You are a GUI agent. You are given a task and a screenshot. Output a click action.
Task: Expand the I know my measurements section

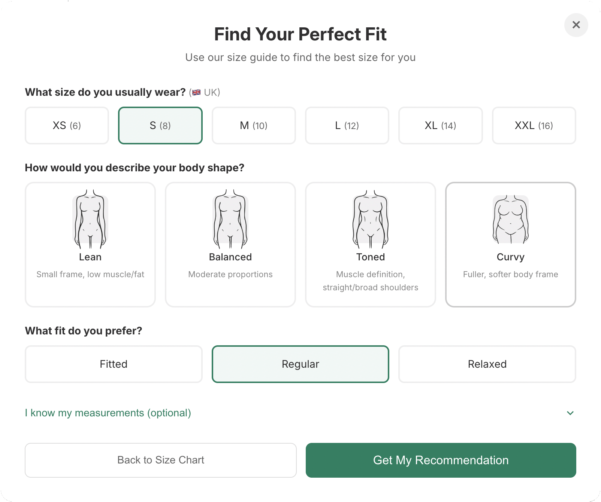[108, 413]
